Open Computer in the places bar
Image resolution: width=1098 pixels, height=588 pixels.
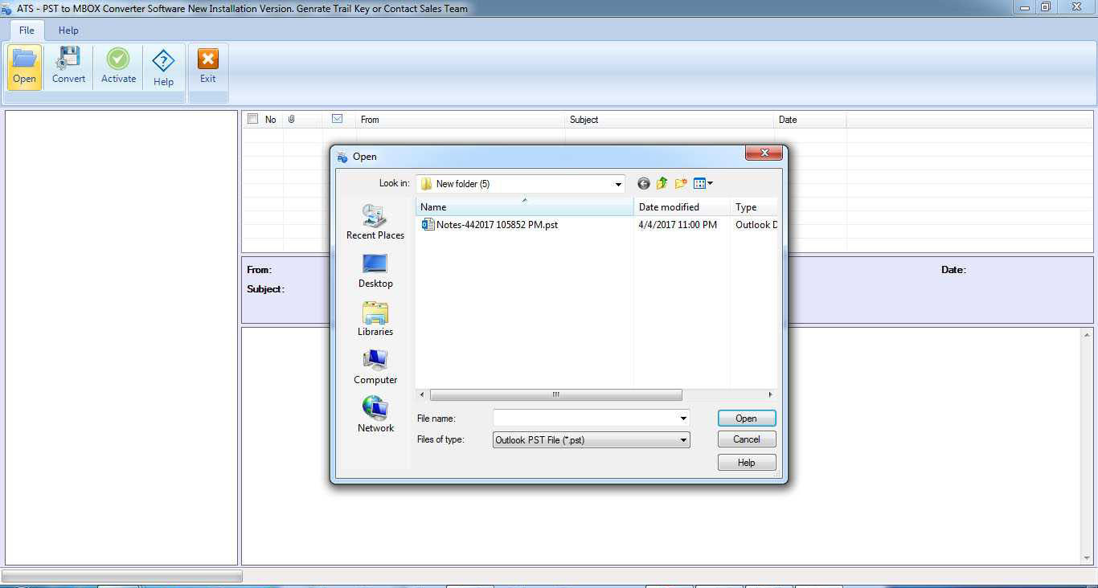tap(375, 367)
